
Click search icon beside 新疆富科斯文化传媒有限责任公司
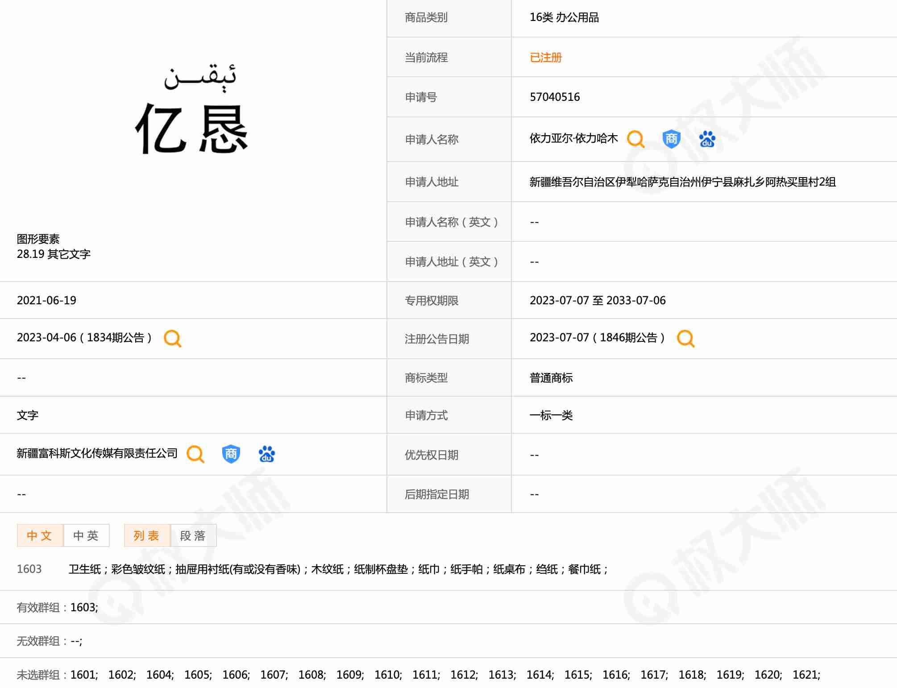(195, 454)
